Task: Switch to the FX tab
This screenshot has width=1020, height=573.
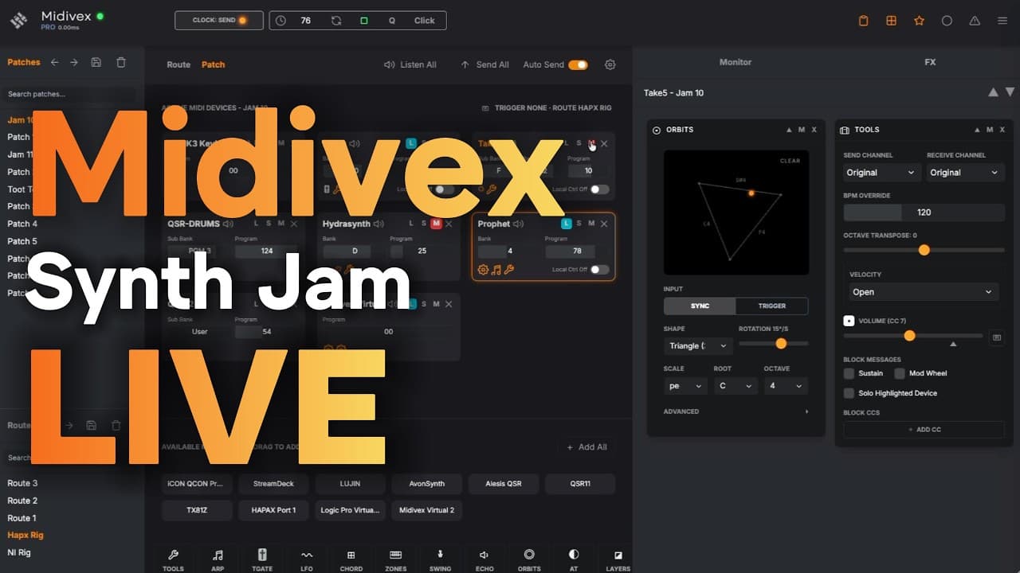Action: click(x=930, y=62)
